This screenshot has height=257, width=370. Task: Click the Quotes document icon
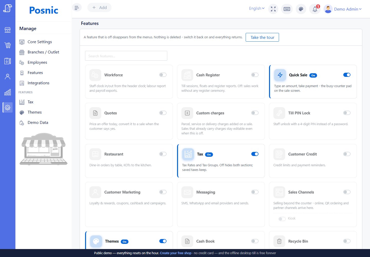tap(95, 113)
